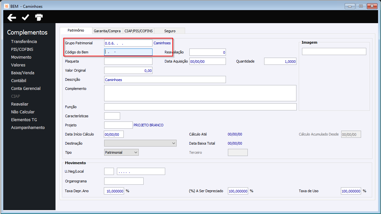381x214 pixels.
Task: Select the Organograma input field
Action: coord(124,181)
